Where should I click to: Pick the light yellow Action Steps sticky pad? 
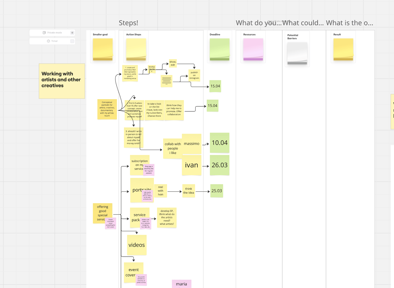(x=136, y=50)
